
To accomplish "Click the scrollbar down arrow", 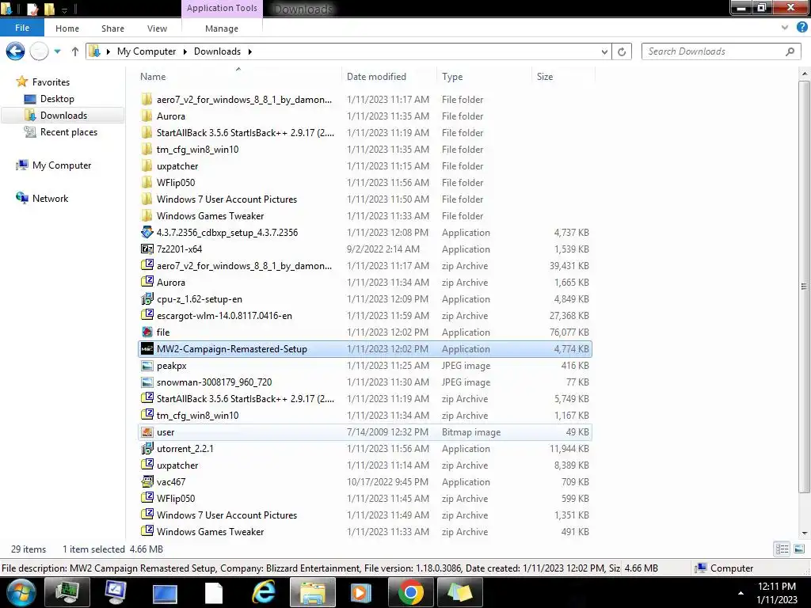I will [805, 534].
